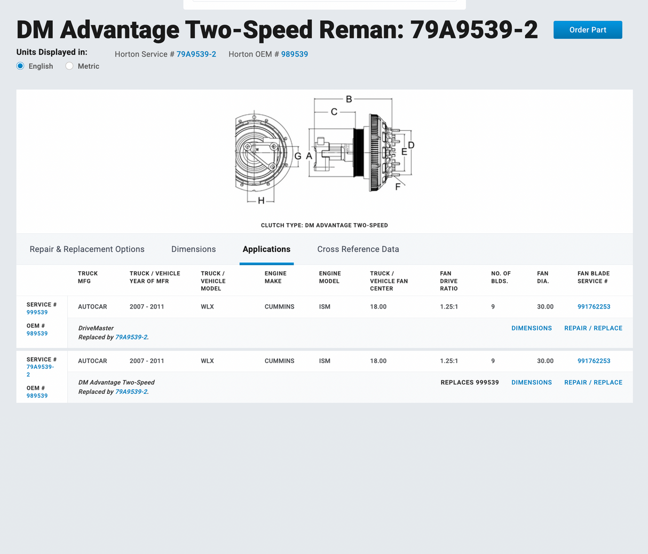Viewport: 648px width, 554px height.
Task: Open fan blade service 991762253 for DriveMaster row
Action: point(594,306)
